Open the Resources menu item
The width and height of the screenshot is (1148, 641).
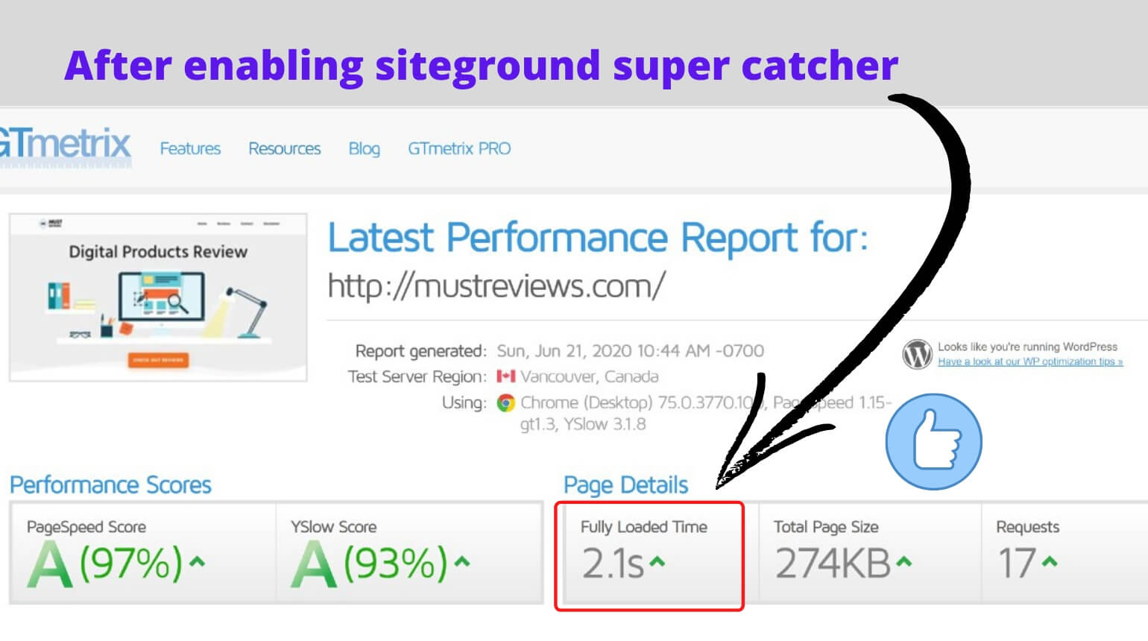pyautogui.click(x=284, y=148)
